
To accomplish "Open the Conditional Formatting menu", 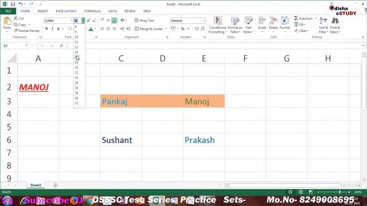I will tap(217, 25).
